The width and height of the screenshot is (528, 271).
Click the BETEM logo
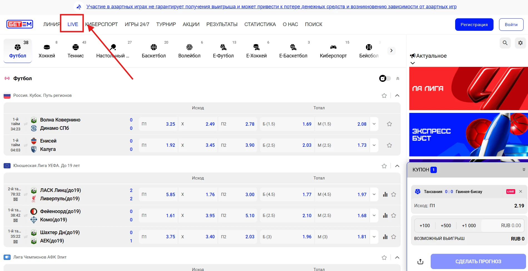[x=20, y=24]
